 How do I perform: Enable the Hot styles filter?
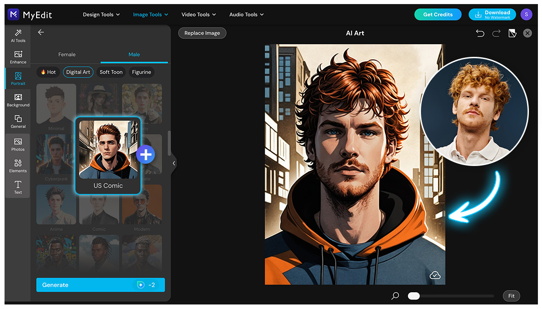point(48,72)
